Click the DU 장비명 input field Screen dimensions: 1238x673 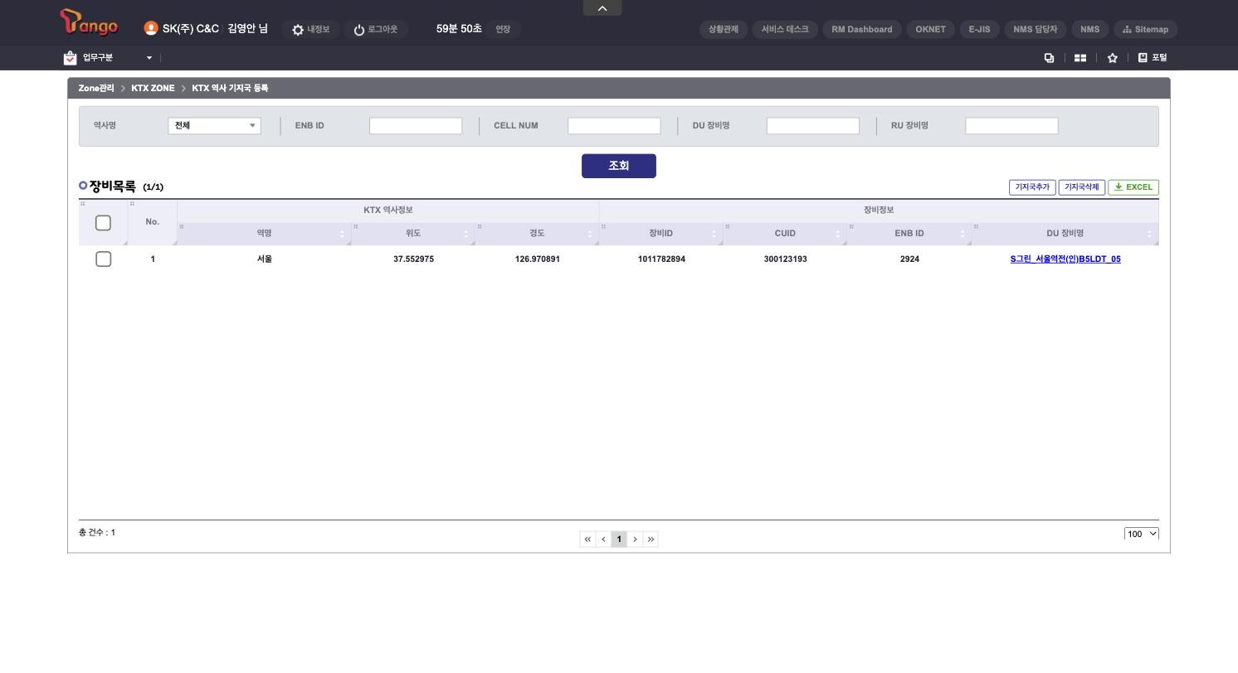click(x=813, y=126)
